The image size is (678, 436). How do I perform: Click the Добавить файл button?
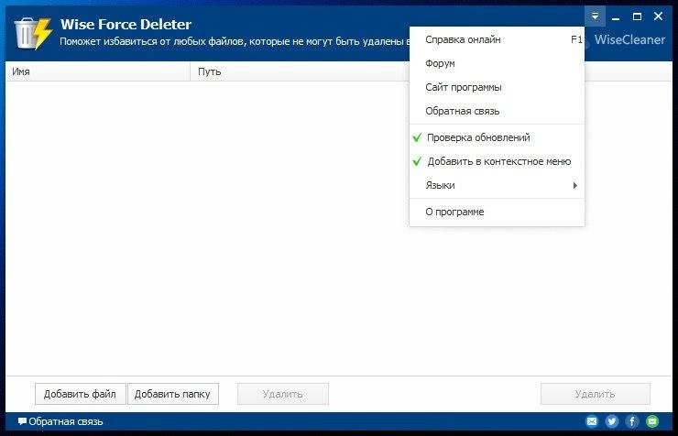pyautogui.click(x=80, y=394)
